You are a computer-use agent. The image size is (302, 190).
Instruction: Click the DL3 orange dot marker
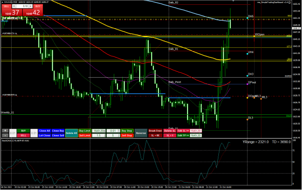point(247,120)
